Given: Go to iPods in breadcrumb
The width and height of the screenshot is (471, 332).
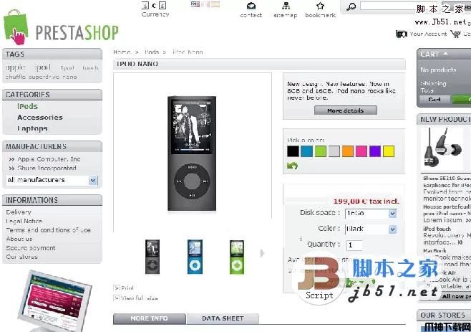Looking at the screenshot, I should pos(152,52).
